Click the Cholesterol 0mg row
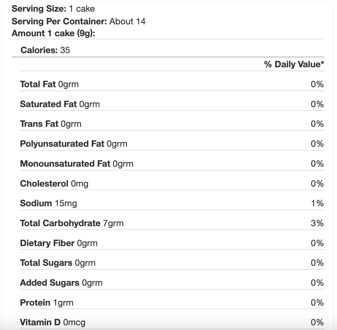 click(x=172, y=183)
